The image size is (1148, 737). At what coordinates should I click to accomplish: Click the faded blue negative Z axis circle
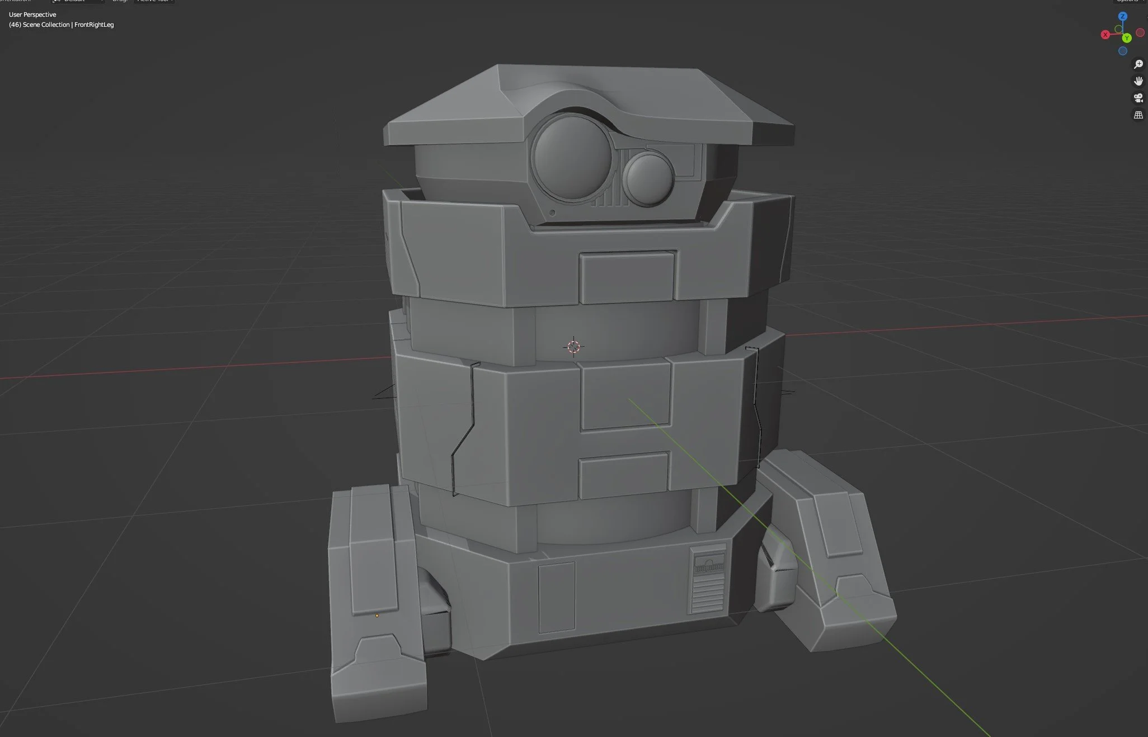point(1123,51)
